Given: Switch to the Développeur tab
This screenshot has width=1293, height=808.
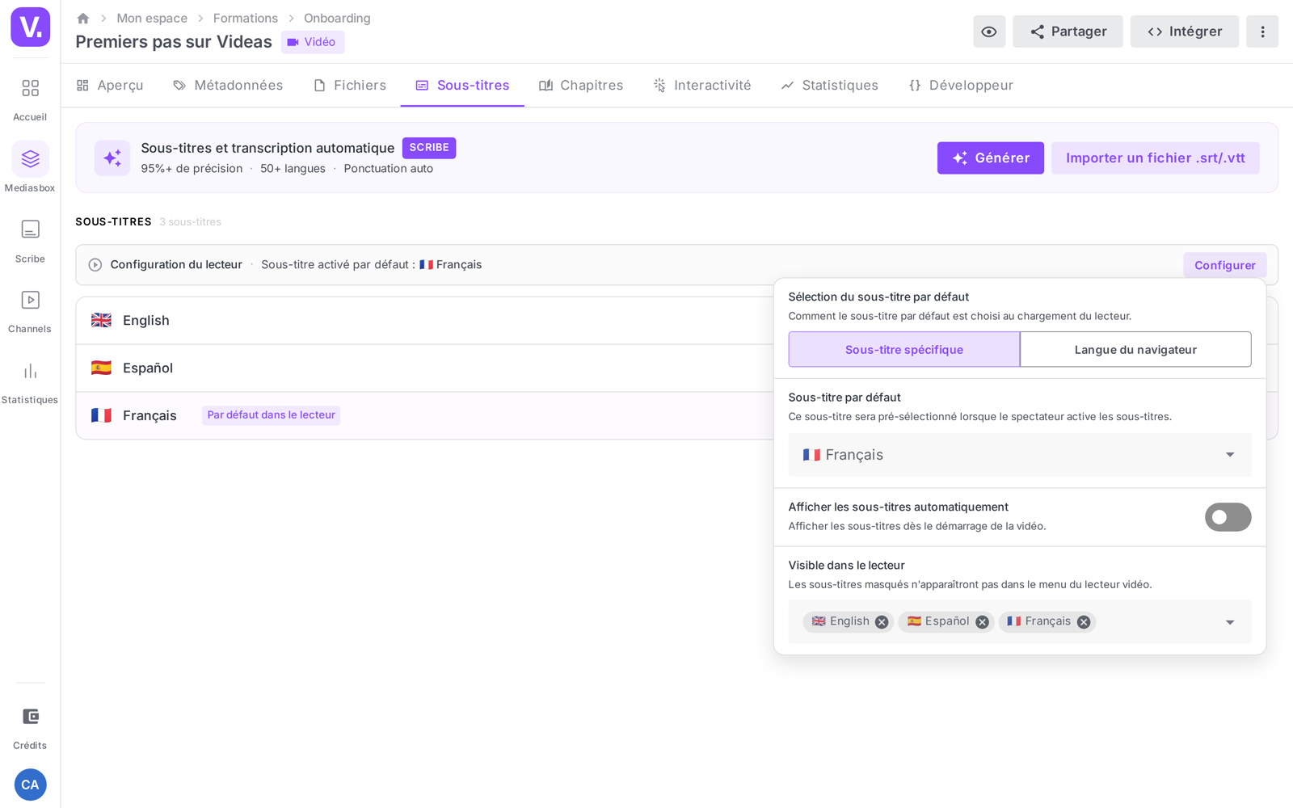Looking at the screenshot, I should (x=961, y=86).
